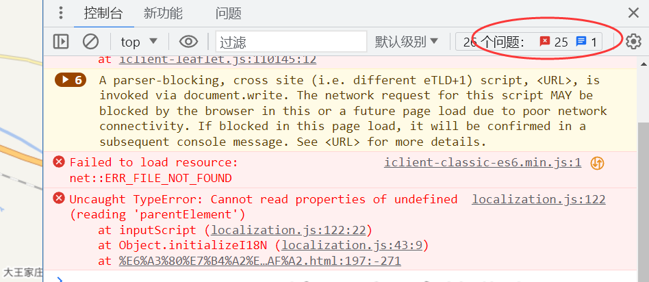Click the blue info message icon
This screenshot has width=649, height=282.
coord(581,41)
